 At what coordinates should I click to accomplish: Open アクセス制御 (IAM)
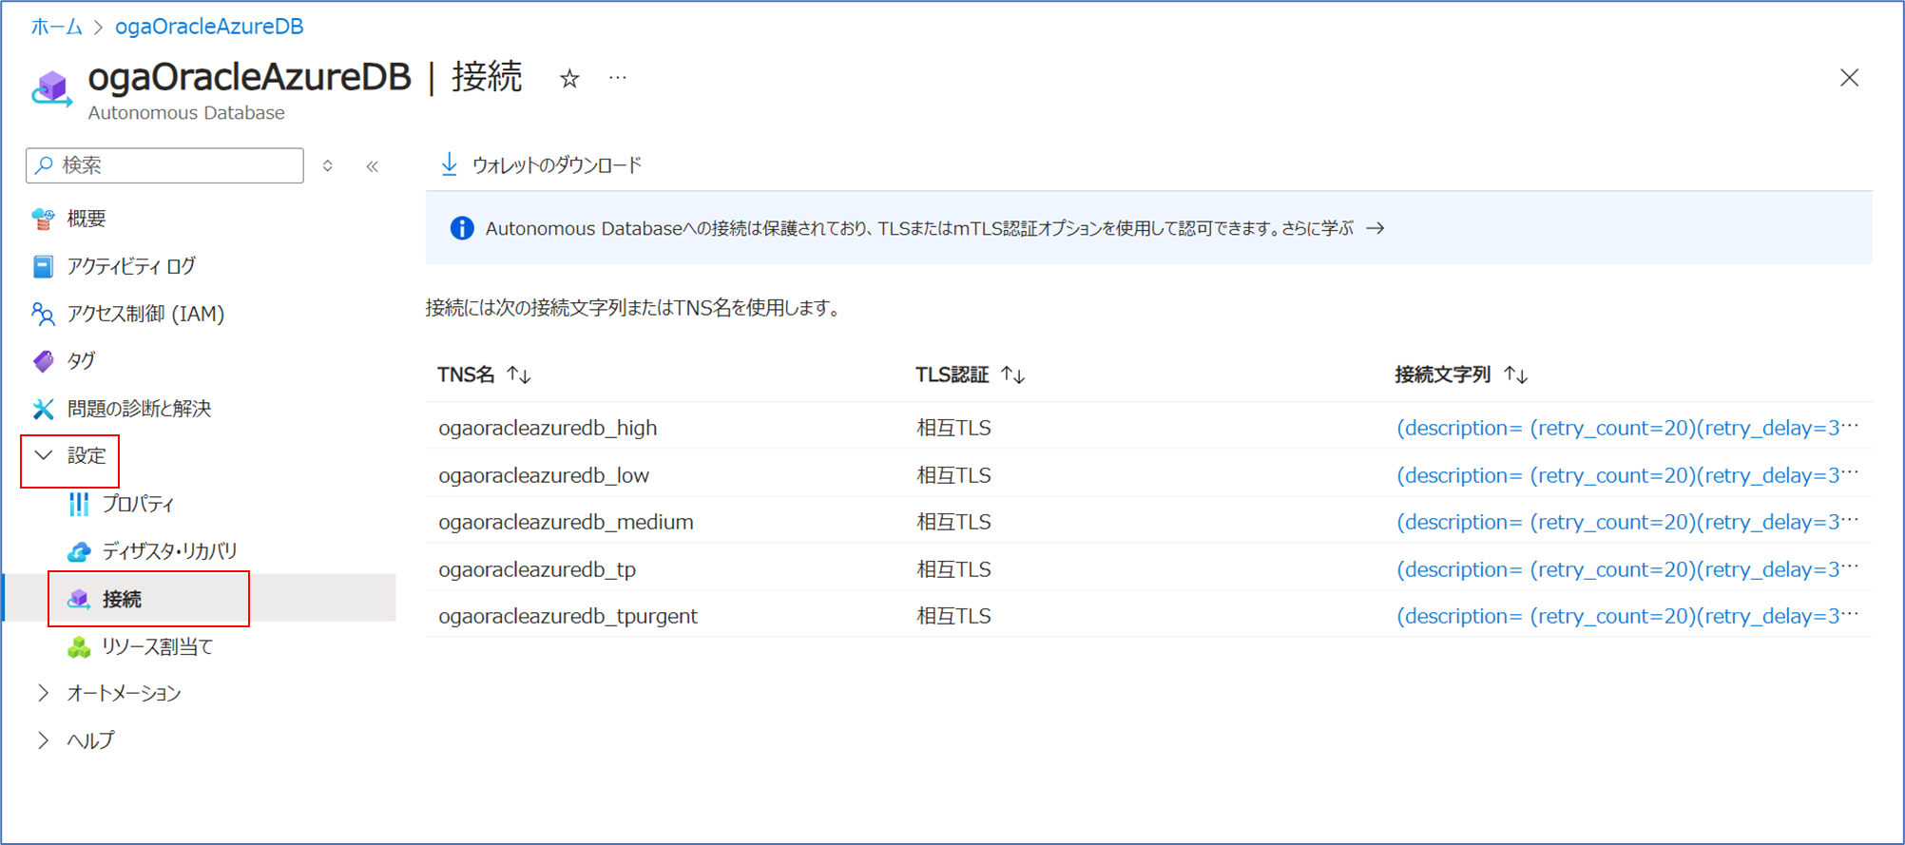coord(145,314)
